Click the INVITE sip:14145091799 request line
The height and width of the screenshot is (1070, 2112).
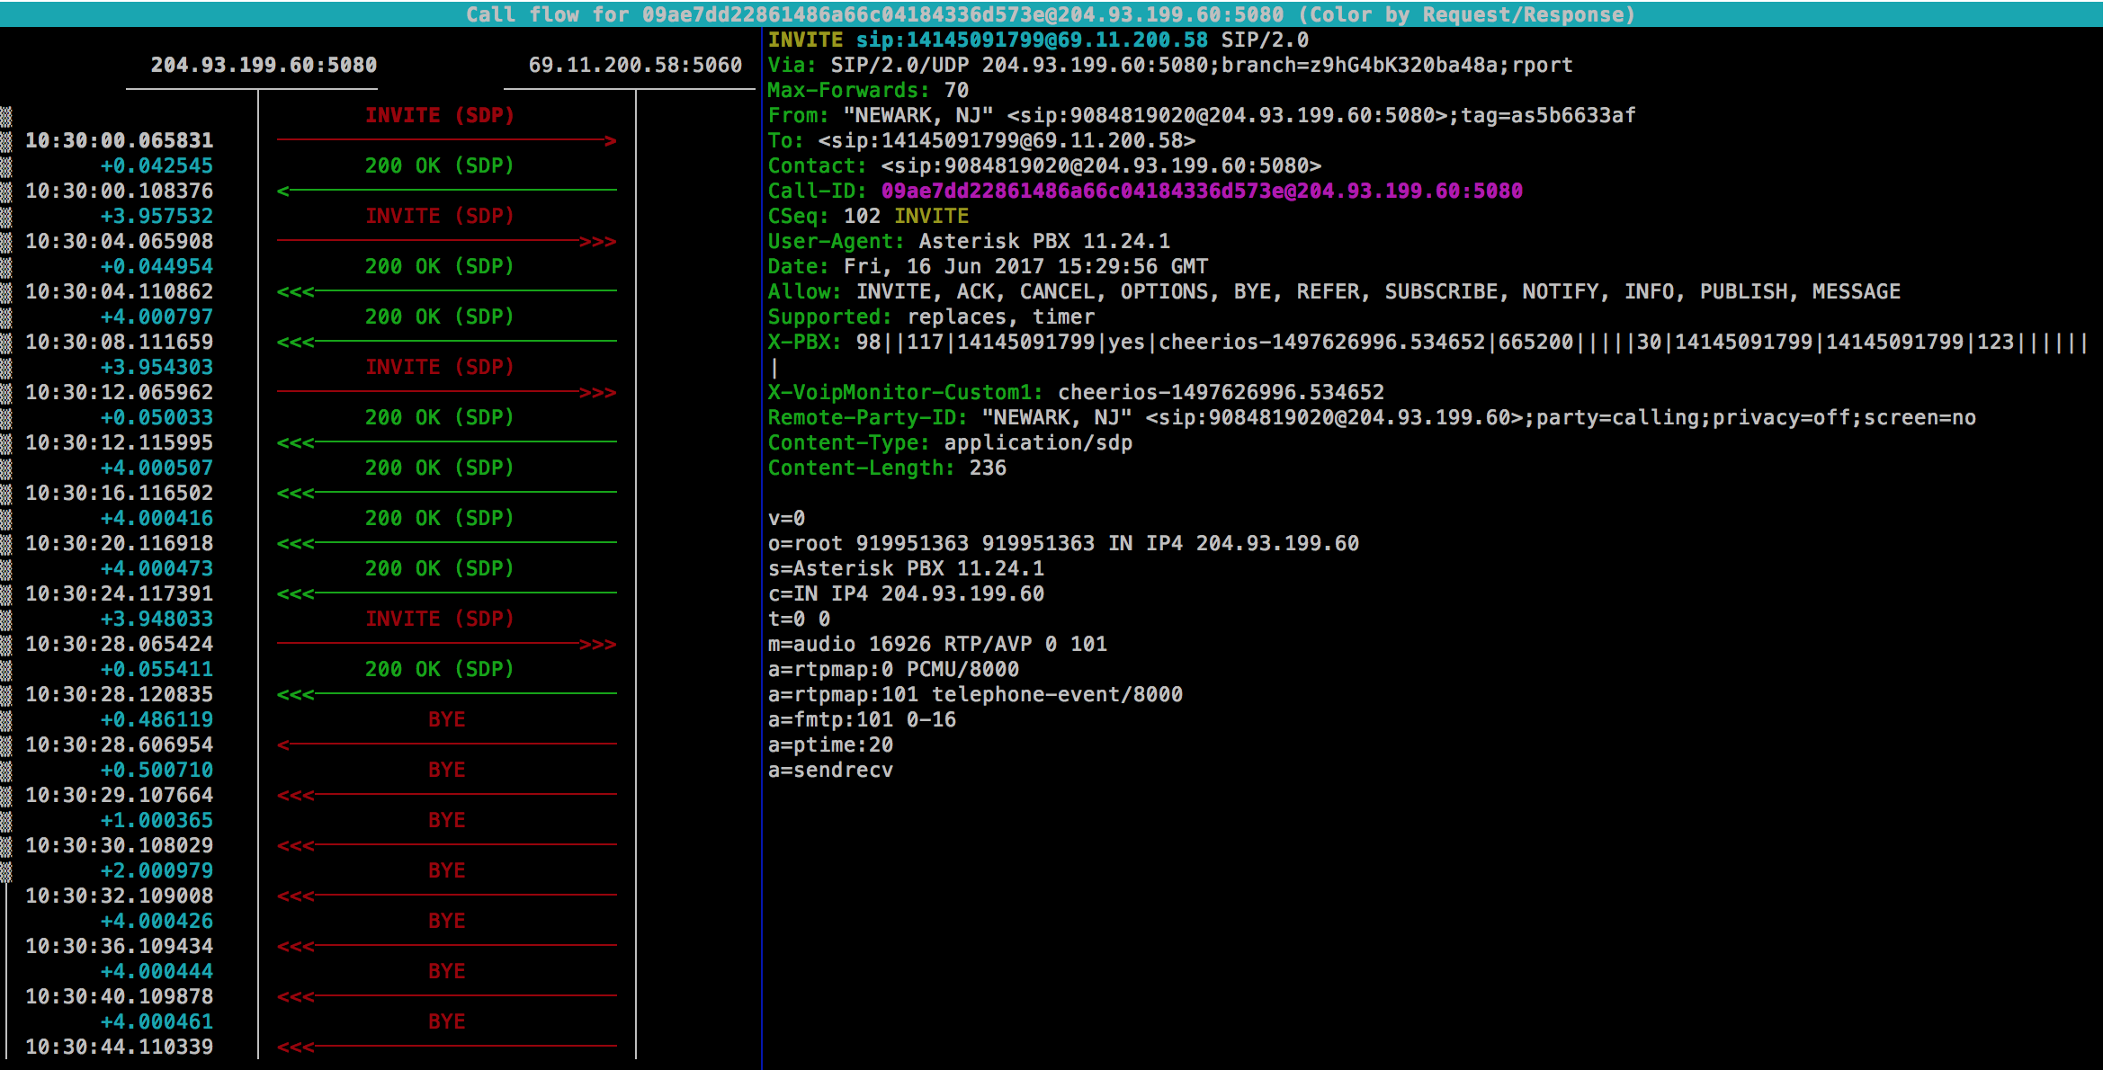1038,40
